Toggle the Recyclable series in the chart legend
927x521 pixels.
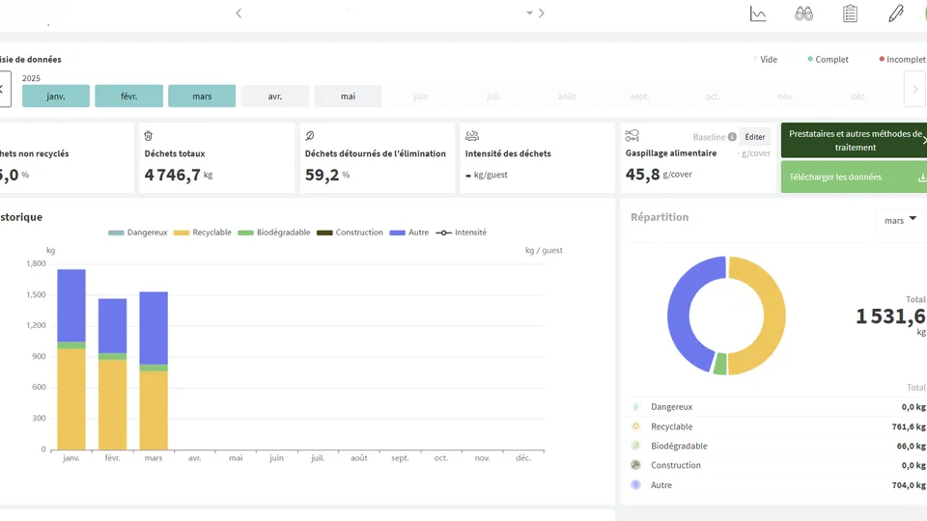202,233
